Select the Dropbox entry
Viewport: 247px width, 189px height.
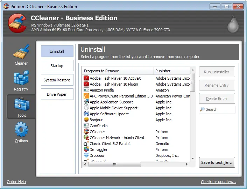136,155
